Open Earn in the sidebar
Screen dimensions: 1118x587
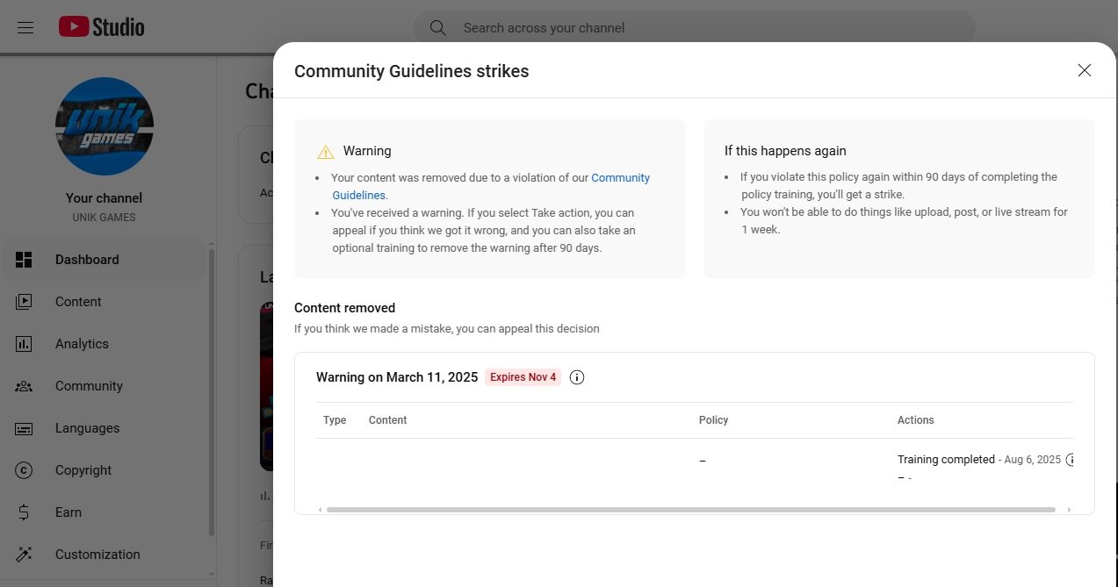pyautogui.click(x=104, y=512)
